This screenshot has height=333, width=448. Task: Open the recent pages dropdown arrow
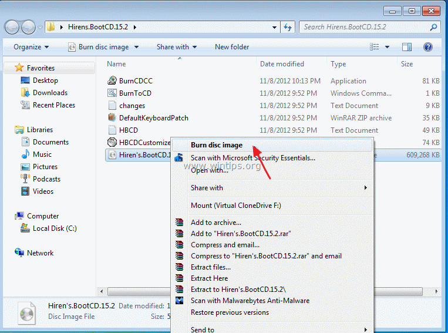tap(40, 28)
